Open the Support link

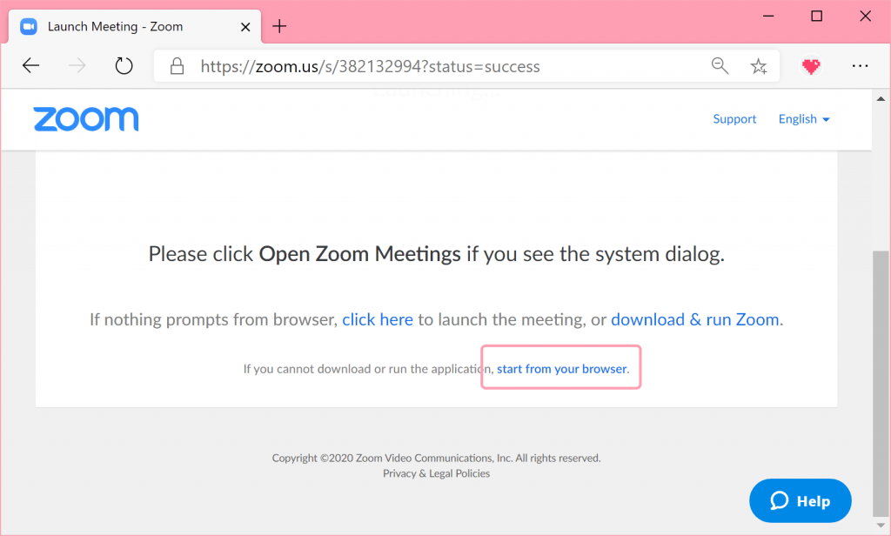734,119
